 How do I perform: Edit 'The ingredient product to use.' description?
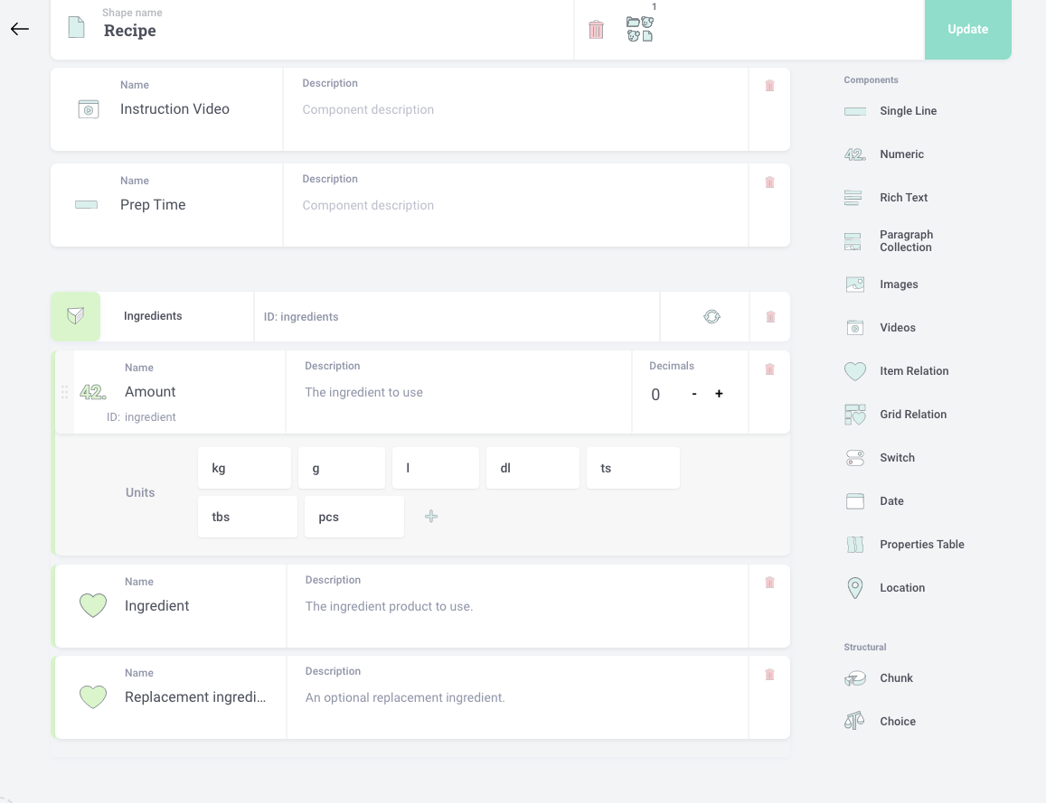(389, 606)
